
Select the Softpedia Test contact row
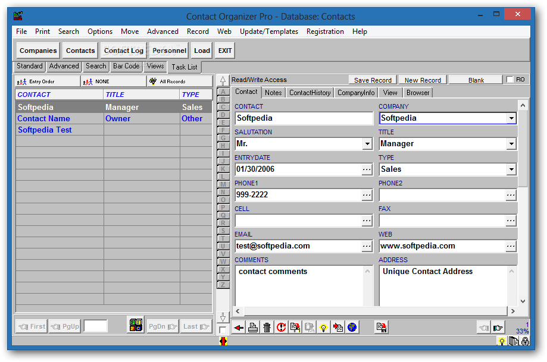[114, 130]
